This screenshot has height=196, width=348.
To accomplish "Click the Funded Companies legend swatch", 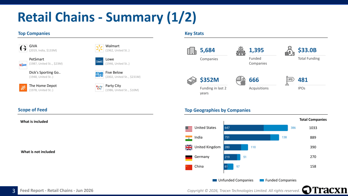I will [262, 180].
